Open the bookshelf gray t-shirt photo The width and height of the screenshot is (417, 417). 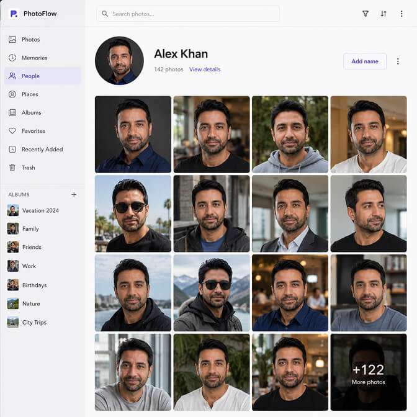pyautogui.click(x=369, y=293)
